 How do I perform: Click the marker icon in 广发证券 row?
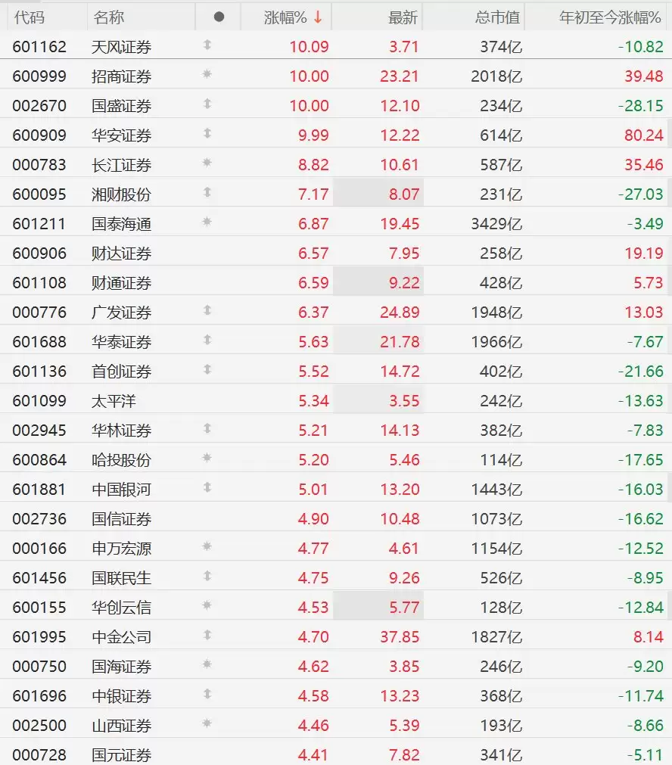point(207,310)
